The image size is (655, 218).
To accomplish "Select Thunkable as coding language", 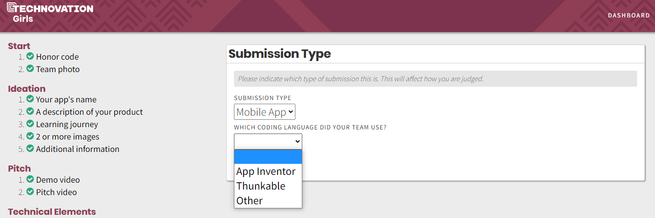I will [x=261, y=186].
